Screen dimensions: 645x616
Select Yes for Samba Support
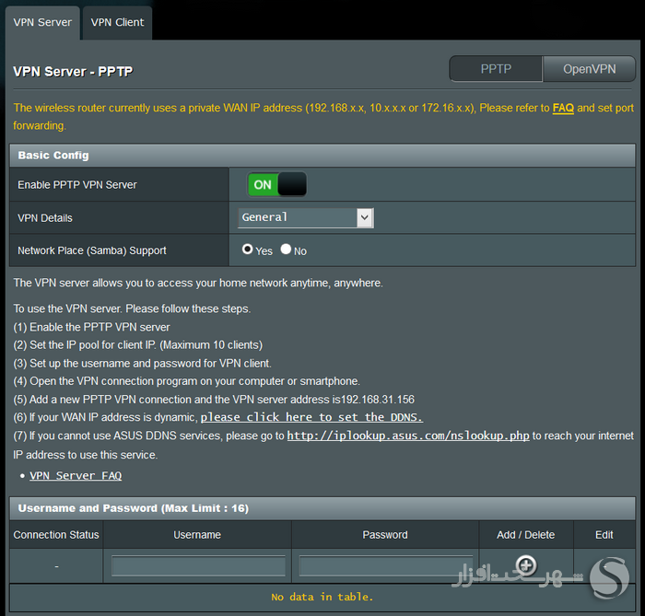click(x=247, y=249)
